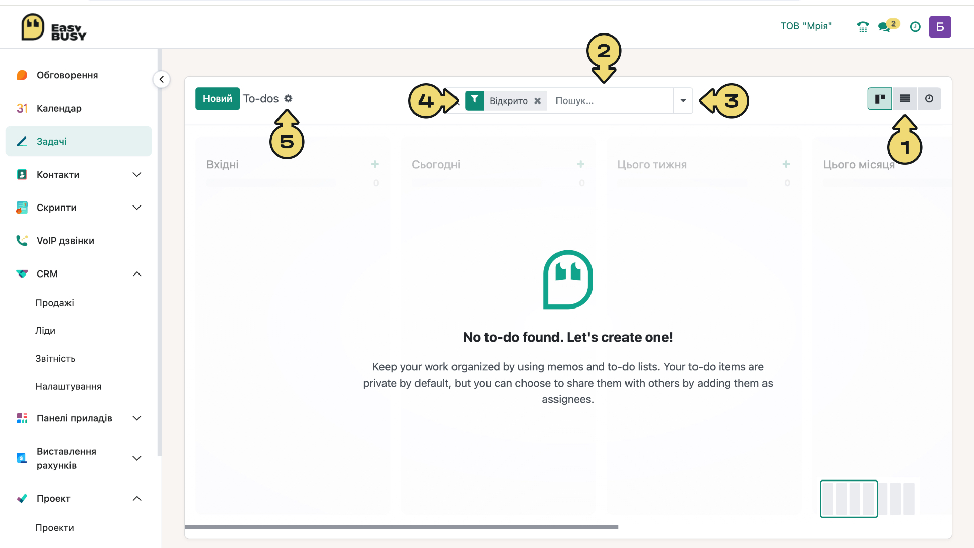Click the VoIP дзвінки phone icon
974x548 pixels.
22,241
